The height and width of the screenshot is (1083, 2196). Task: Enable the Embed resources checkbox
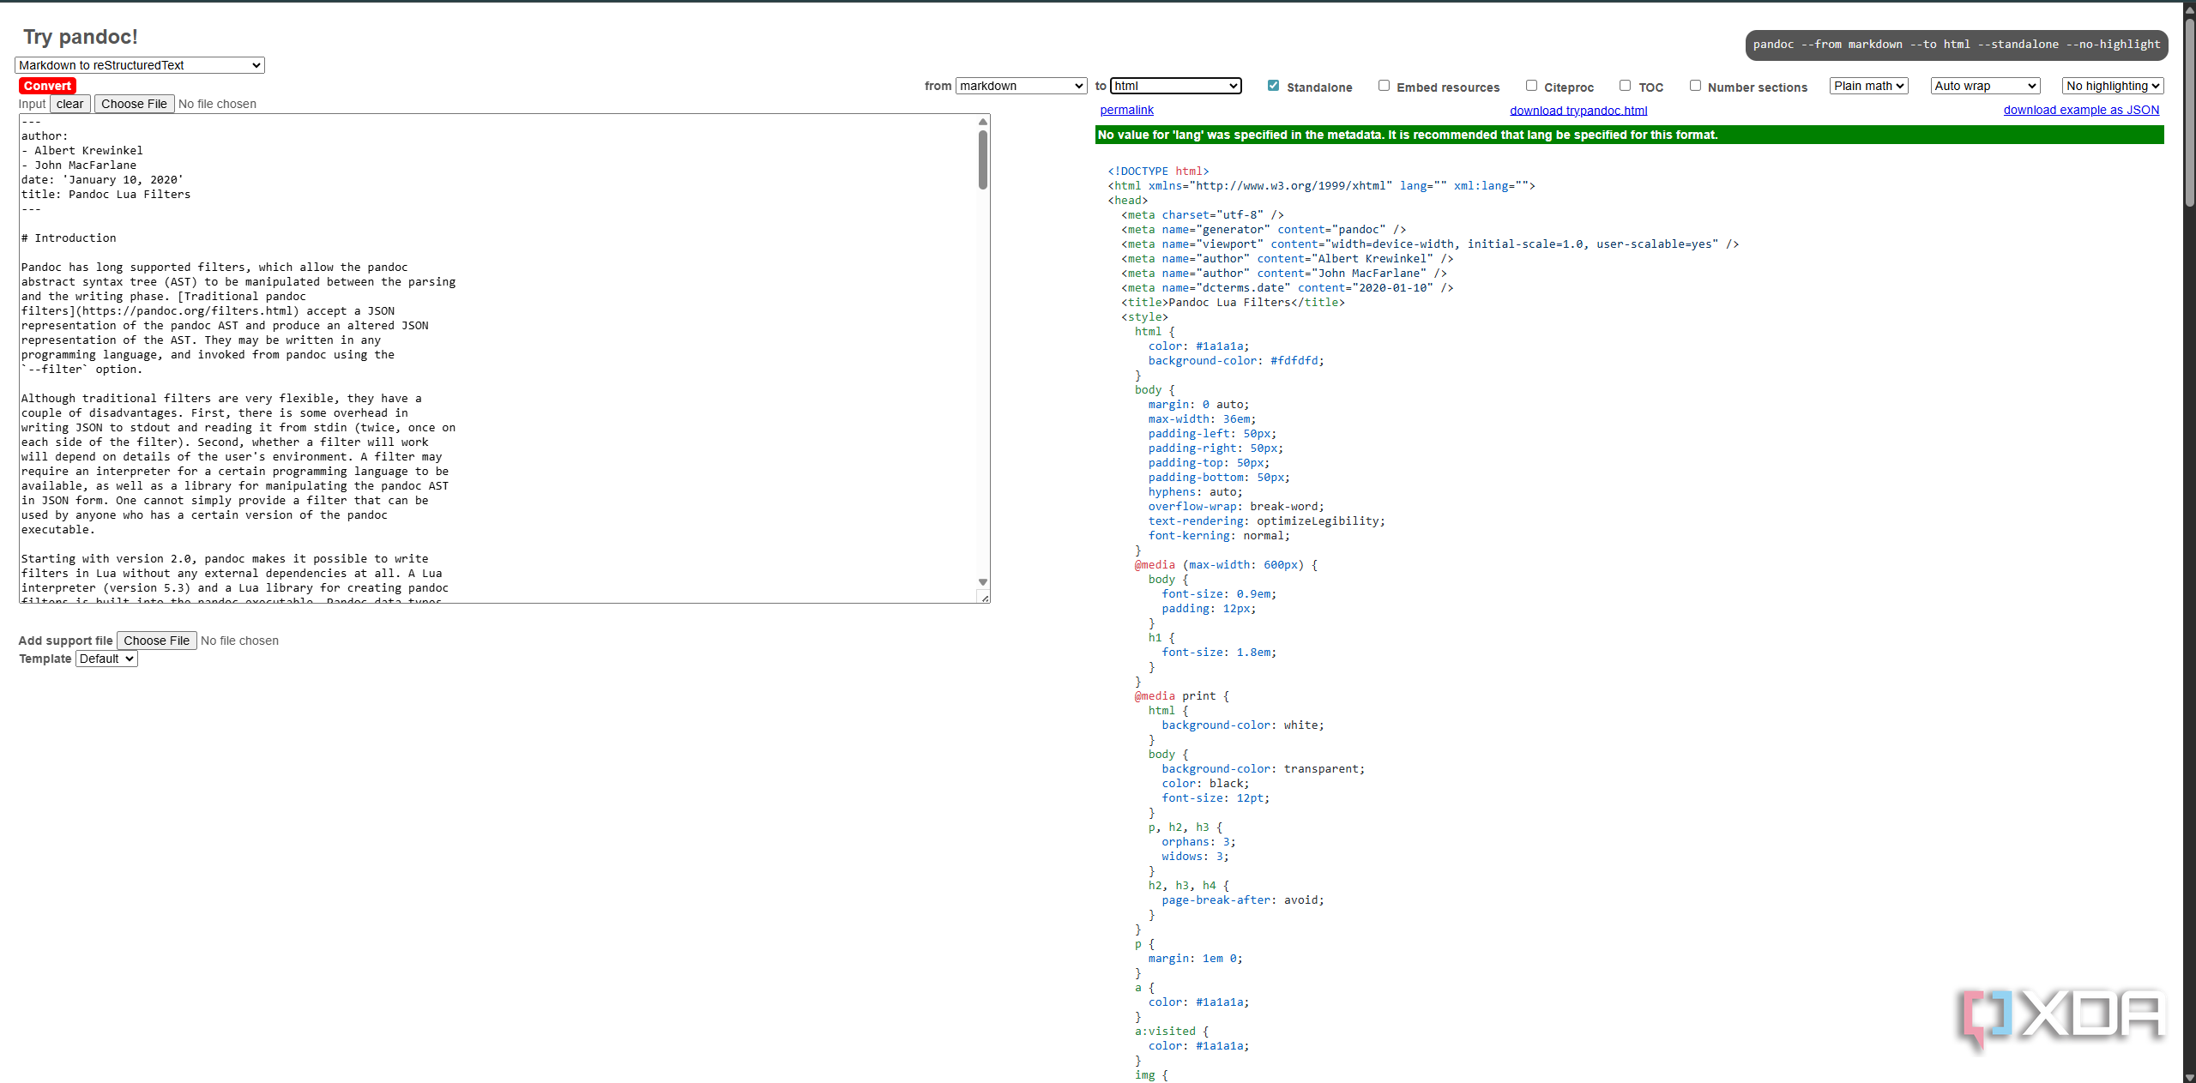tap(1384, 86)
